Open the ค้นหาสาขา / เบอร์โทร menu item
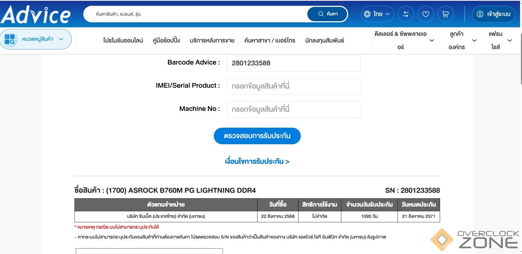522x254 pixels. (270, 40)
